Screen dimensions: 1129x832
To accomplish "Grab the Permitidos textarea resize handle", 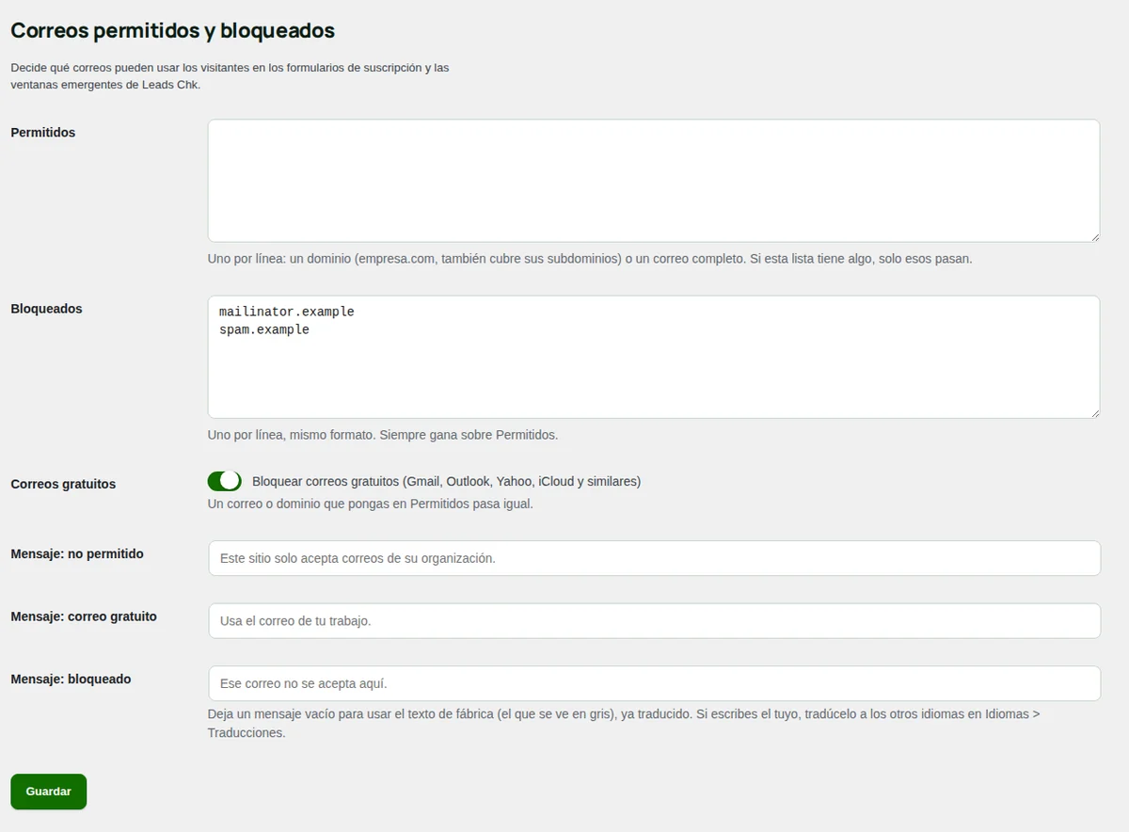I will [1094, 236].
